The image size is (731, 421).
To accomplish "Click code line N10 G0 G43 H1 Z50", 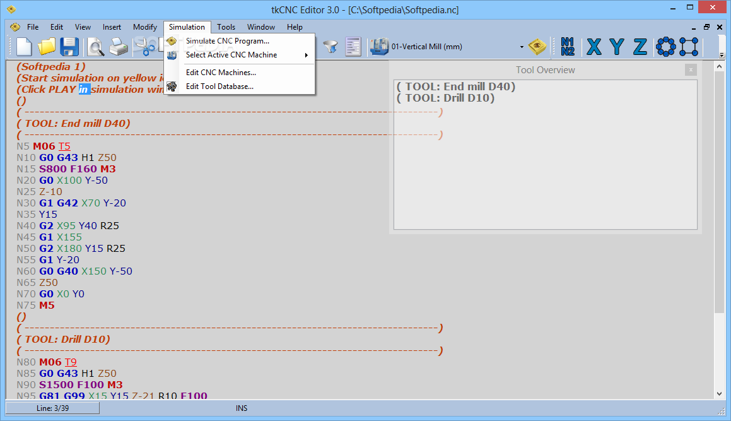I will pos(67,158).
